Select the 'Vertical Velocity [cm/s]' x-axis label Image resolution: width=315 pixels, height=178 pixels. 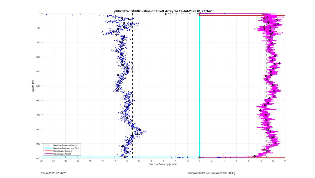coord(163,164)
